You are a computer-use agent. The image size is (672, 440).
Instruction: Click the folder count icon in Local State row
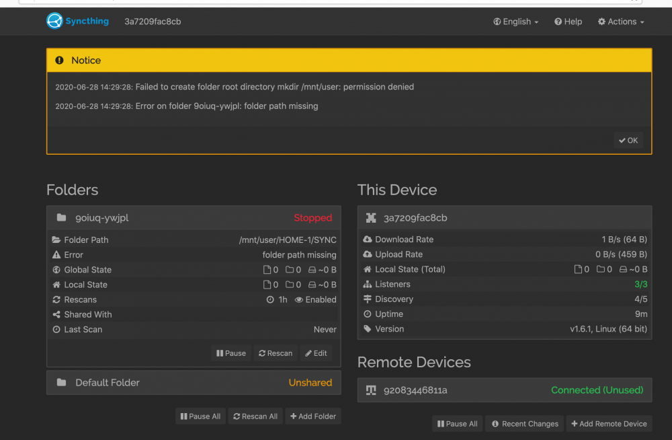click(290, 285)
